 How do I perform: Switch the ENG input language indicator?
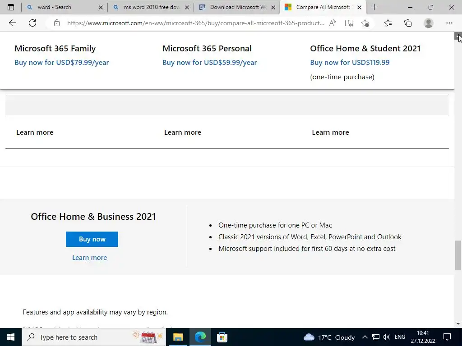400,337
